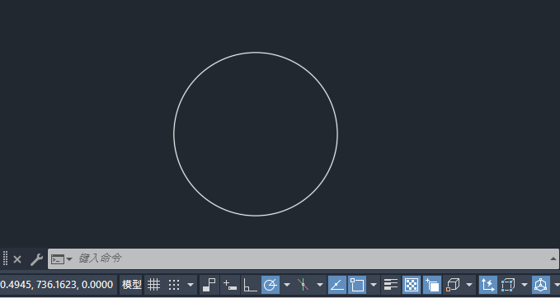Switch to the 模型 model space button
This screenshot has width=560, height=298.
click(131, 285)
